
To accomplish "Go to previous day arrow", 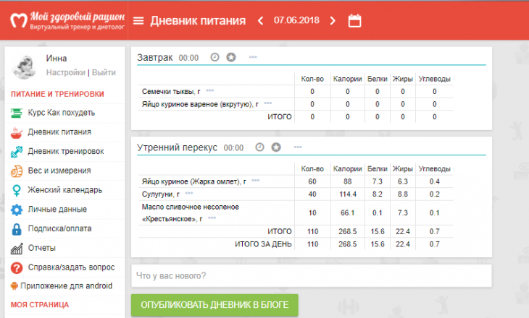I will coord(261,20).
